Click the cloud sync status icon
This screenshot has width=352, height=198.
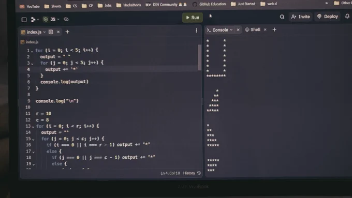[66, 19]
